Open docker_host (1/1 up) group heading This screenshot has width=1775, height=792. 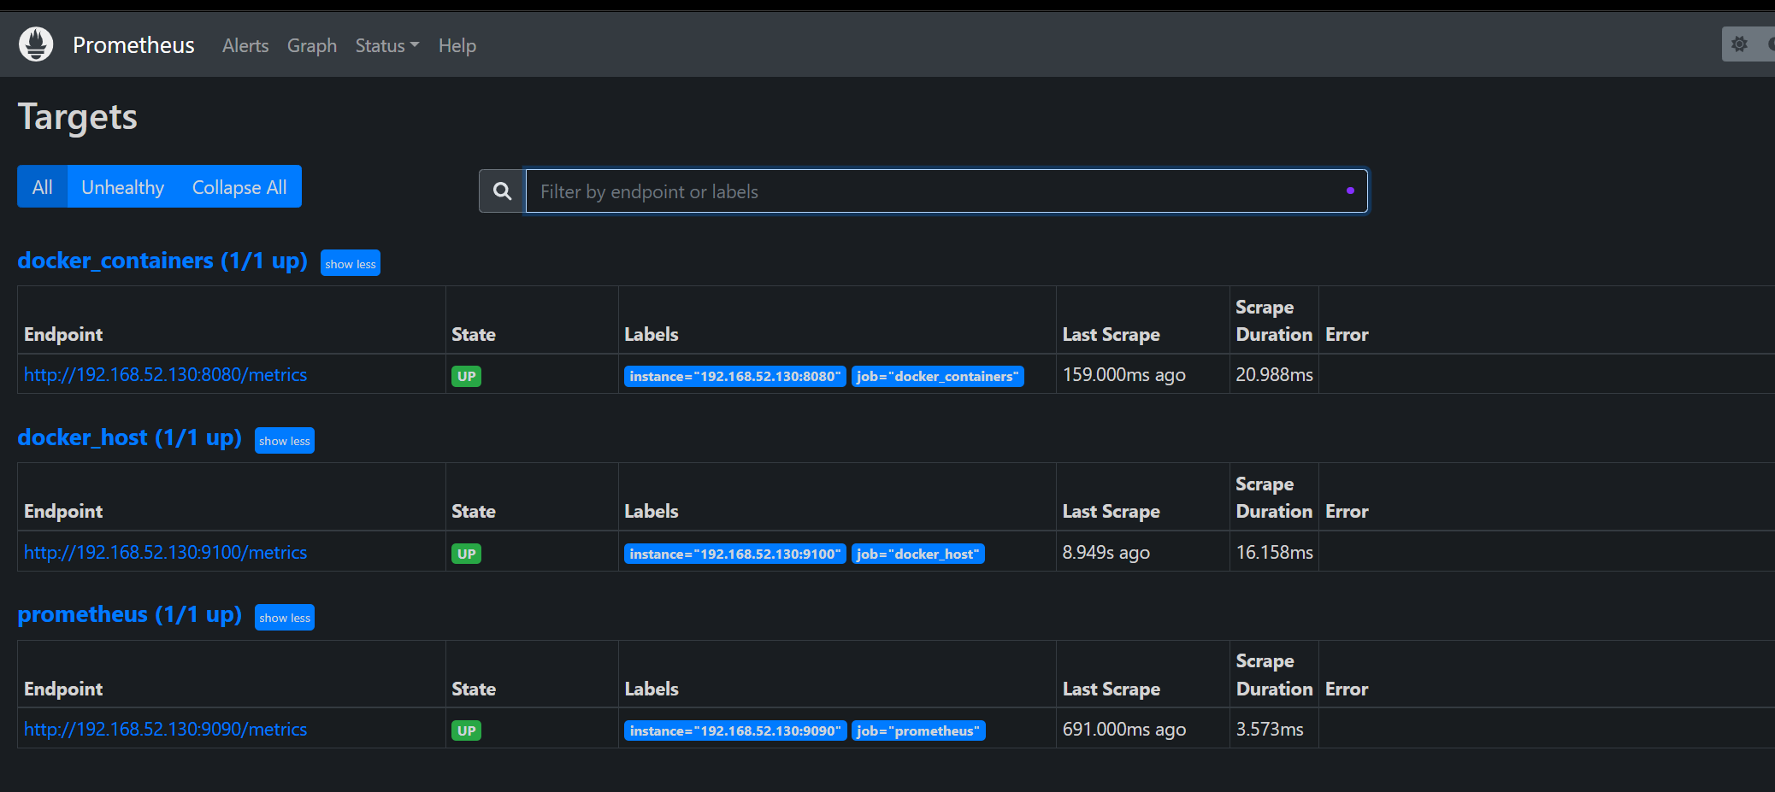(130, 437)
